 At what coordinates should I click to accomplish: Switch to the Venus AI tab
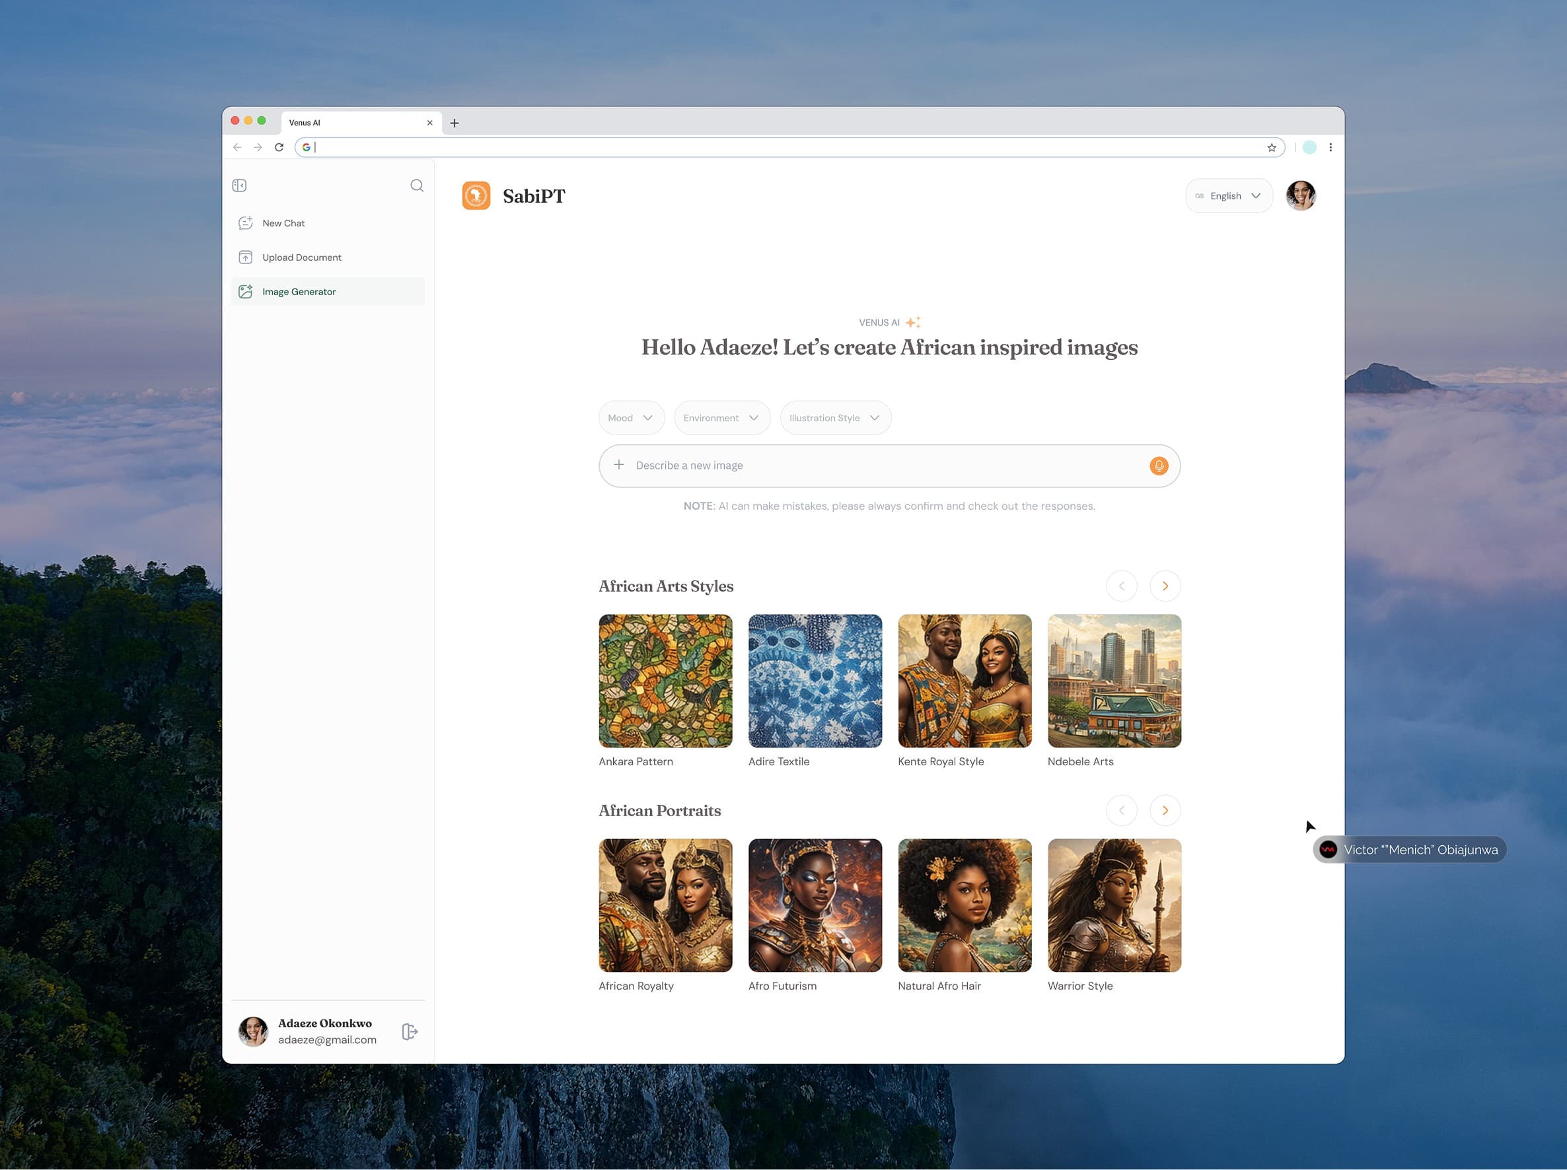[361, 123]
